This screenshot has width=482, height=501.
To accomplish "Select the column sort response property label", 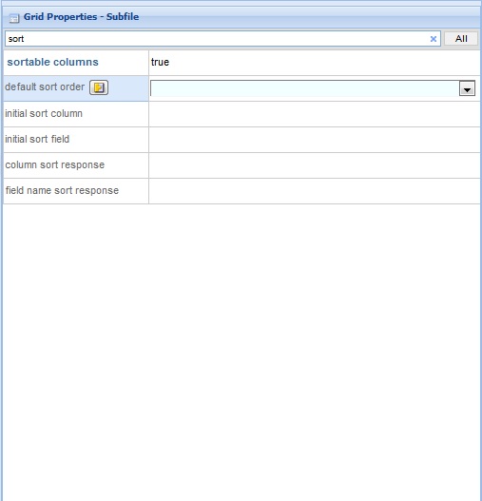I will coord(54,164).
